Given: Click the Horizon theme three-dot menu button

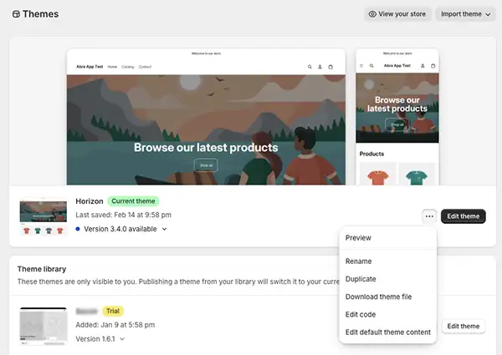Looking at the screenshot, I should 429,216.
